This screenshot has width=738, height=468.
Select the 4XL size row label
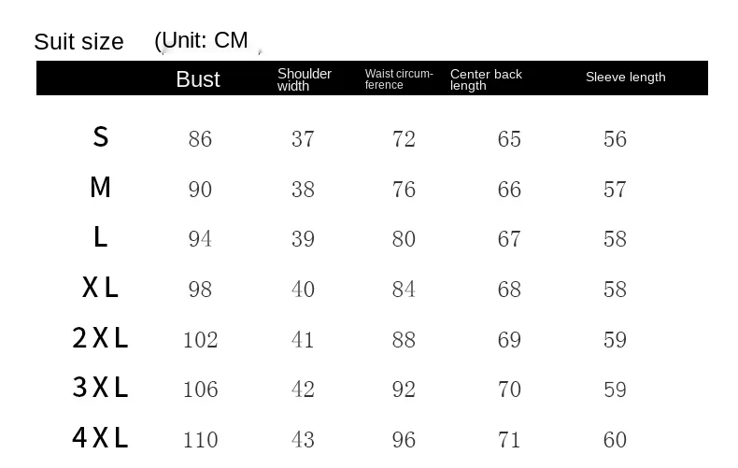pyautogui.click(x=100, y=437)
